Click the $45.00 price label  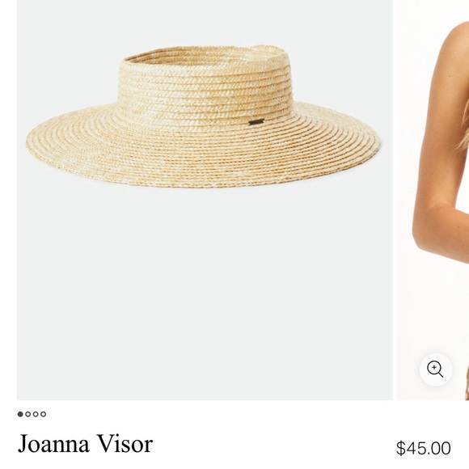pos(423,448)
